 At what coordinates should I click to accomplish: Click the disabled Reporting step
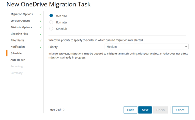(x=16, y=67)
